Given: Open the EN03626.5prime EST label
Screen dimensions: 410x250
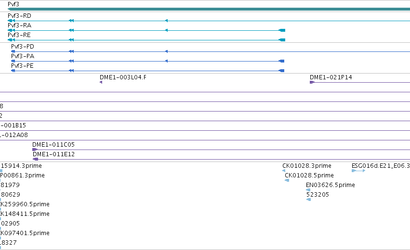Looking at the screenshot, I should tap(330, 185).
